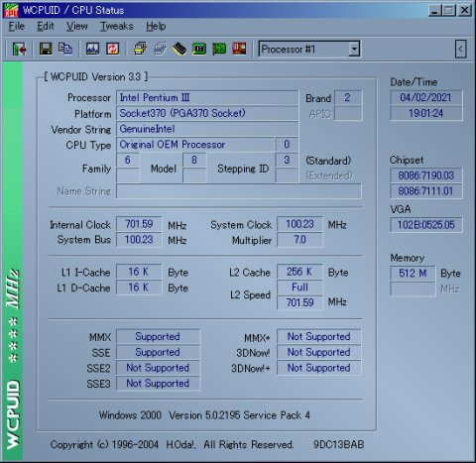
Task: Click the Brand value 2
Action: coord(348,98)
